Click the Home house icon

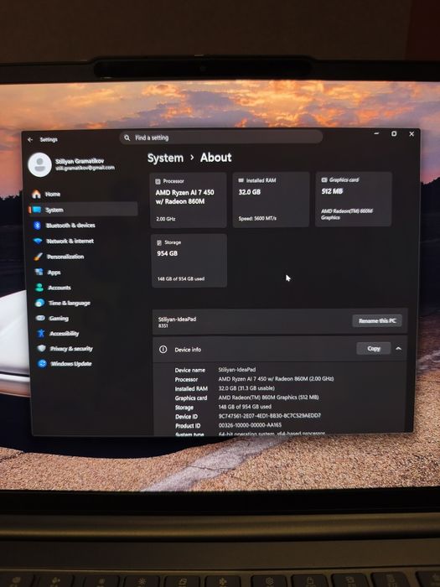tap(36, 194)
